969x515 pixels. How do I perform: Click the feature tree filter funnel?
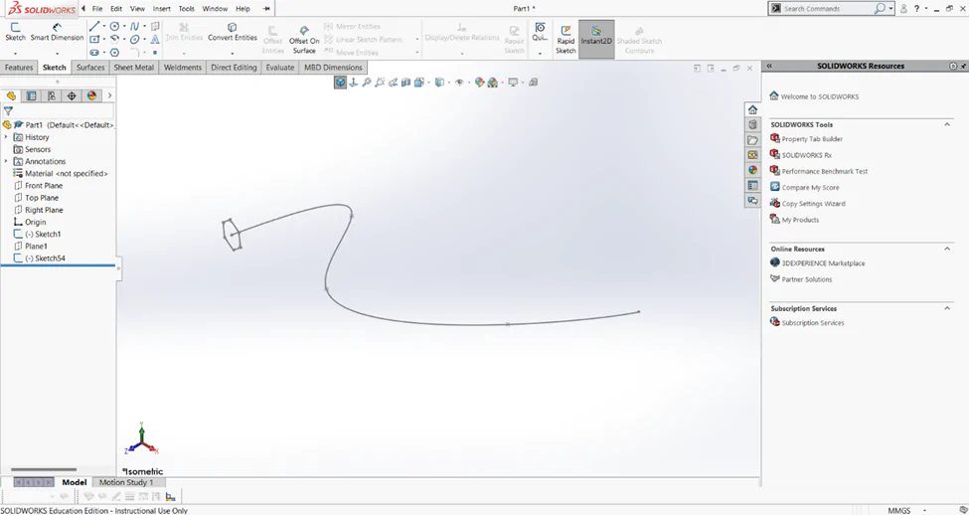8,111
